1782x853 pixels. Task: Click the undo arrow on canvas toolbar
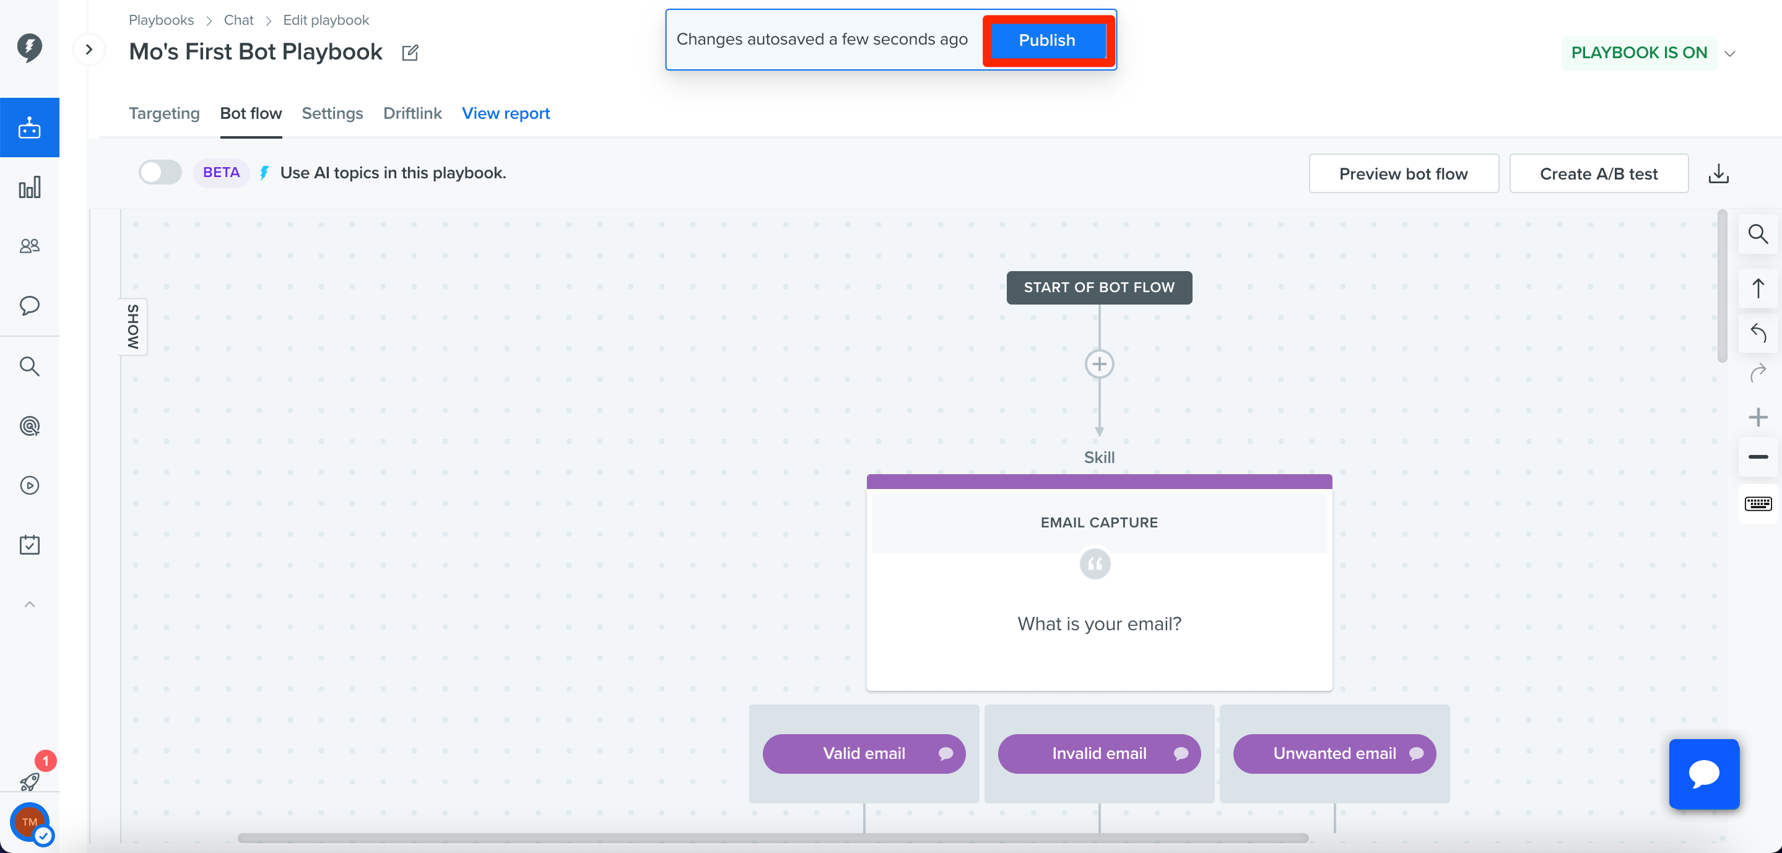pos(1758,333)
